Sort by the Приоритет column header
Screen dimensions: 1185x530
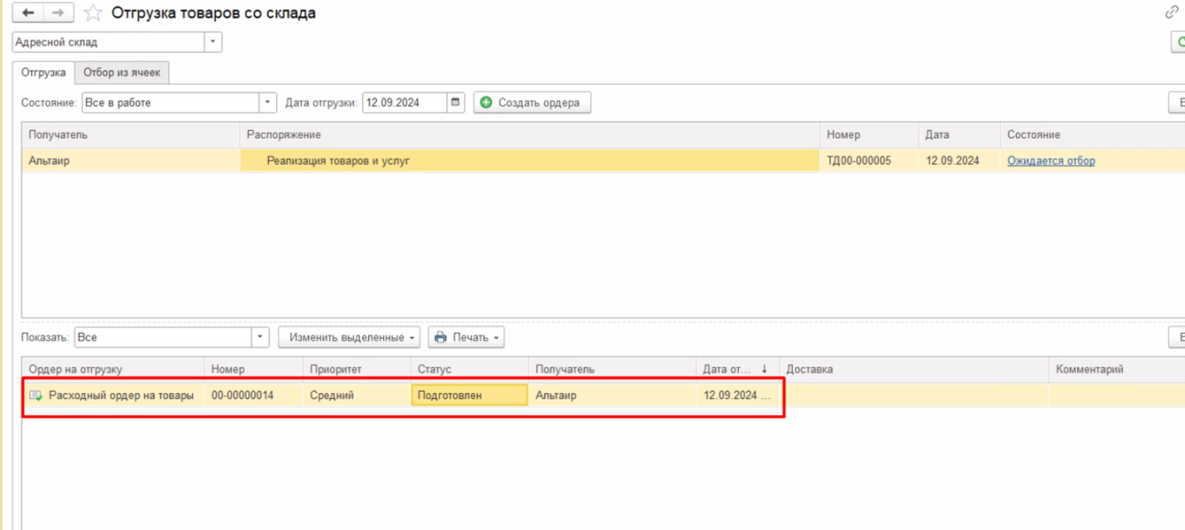click(x=357, y=369)
